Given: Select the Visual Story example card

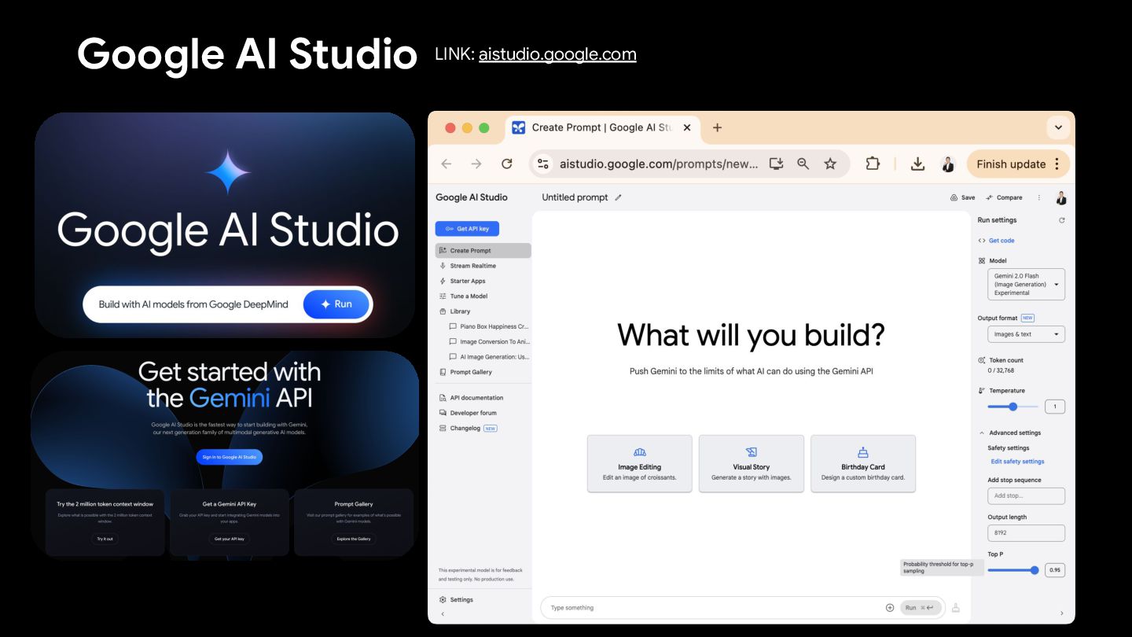Looking at the screenshot, I should [752, 464].
